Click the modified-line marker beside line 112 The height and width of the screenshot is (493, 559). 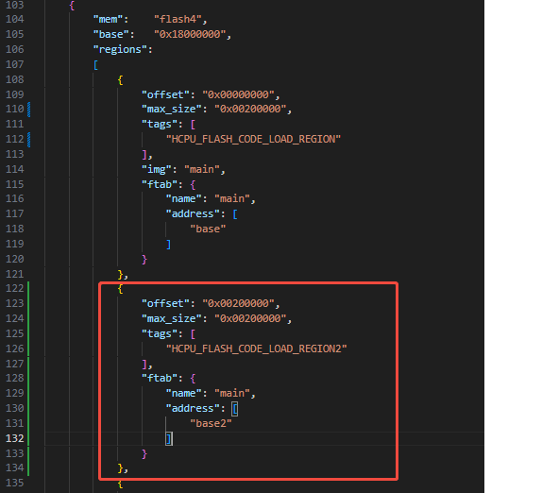(x=29, y=140)
